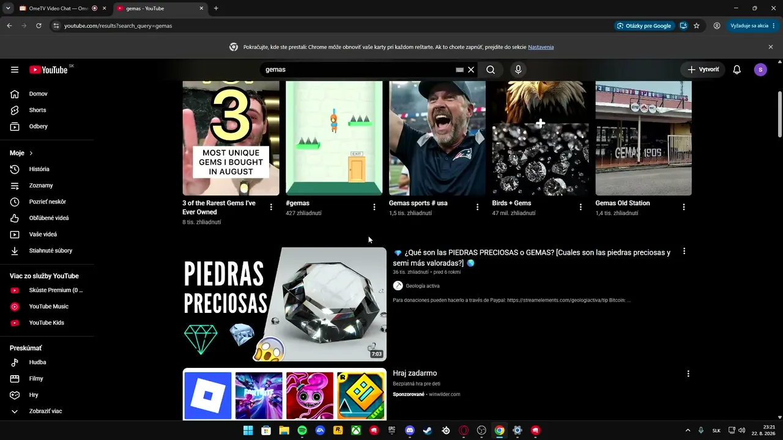
Task: Open the account avatar menu
Action: point(760,70)
